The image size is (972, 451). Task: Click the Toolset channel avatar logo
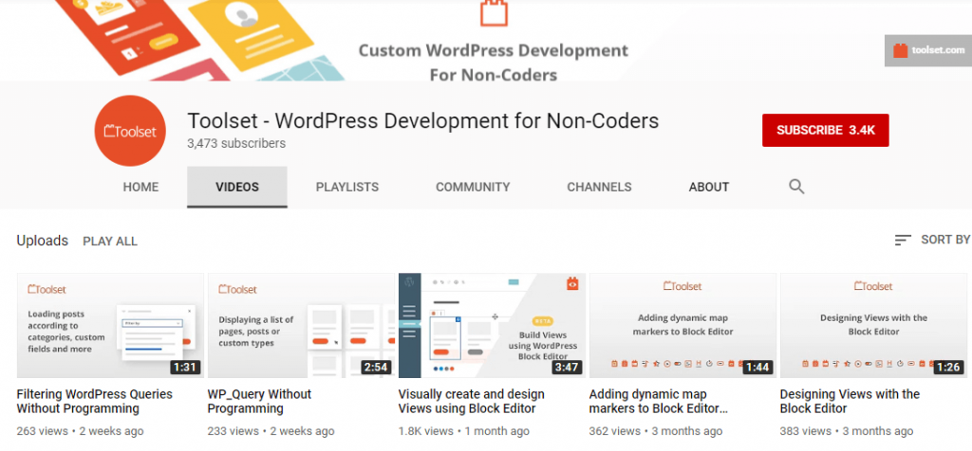click(x=130, y=131)
